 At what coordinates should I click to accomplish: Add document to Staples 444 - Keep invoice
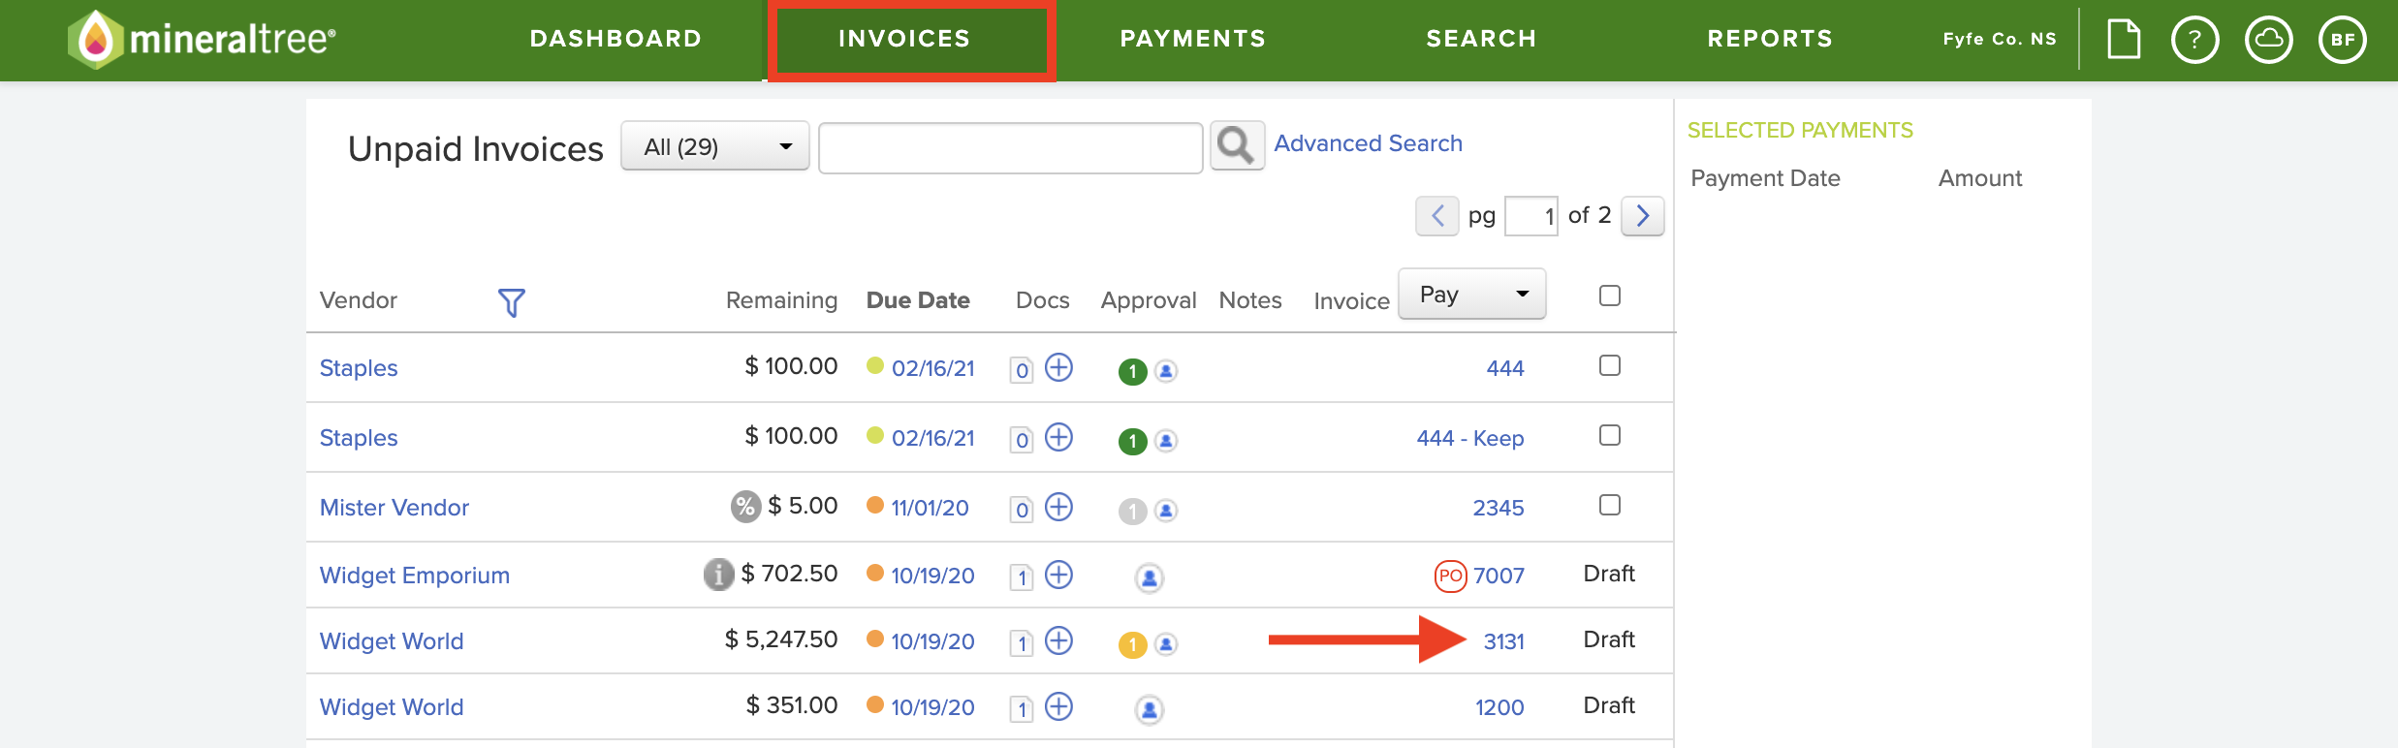(1059, 438)
